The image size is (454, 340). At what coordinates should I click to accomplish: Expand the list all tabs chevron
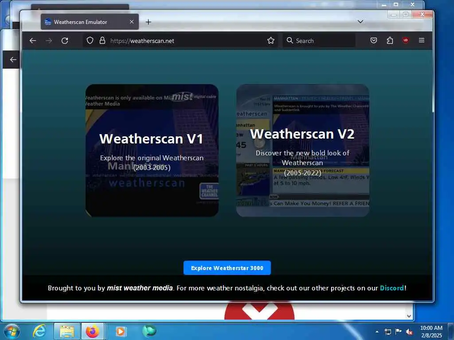pos(360,22)
